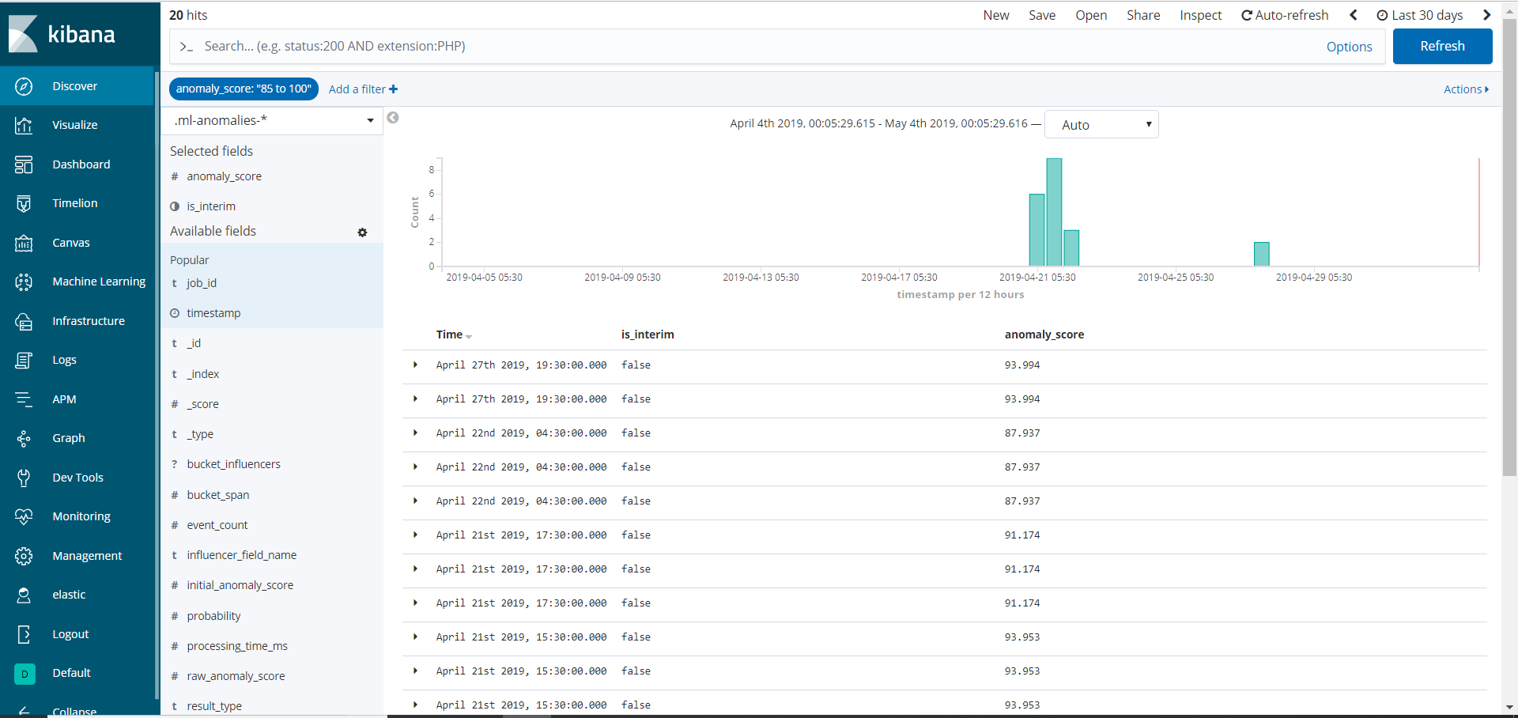Expand first April 22nd 04:30 row

tap(415, 433)
